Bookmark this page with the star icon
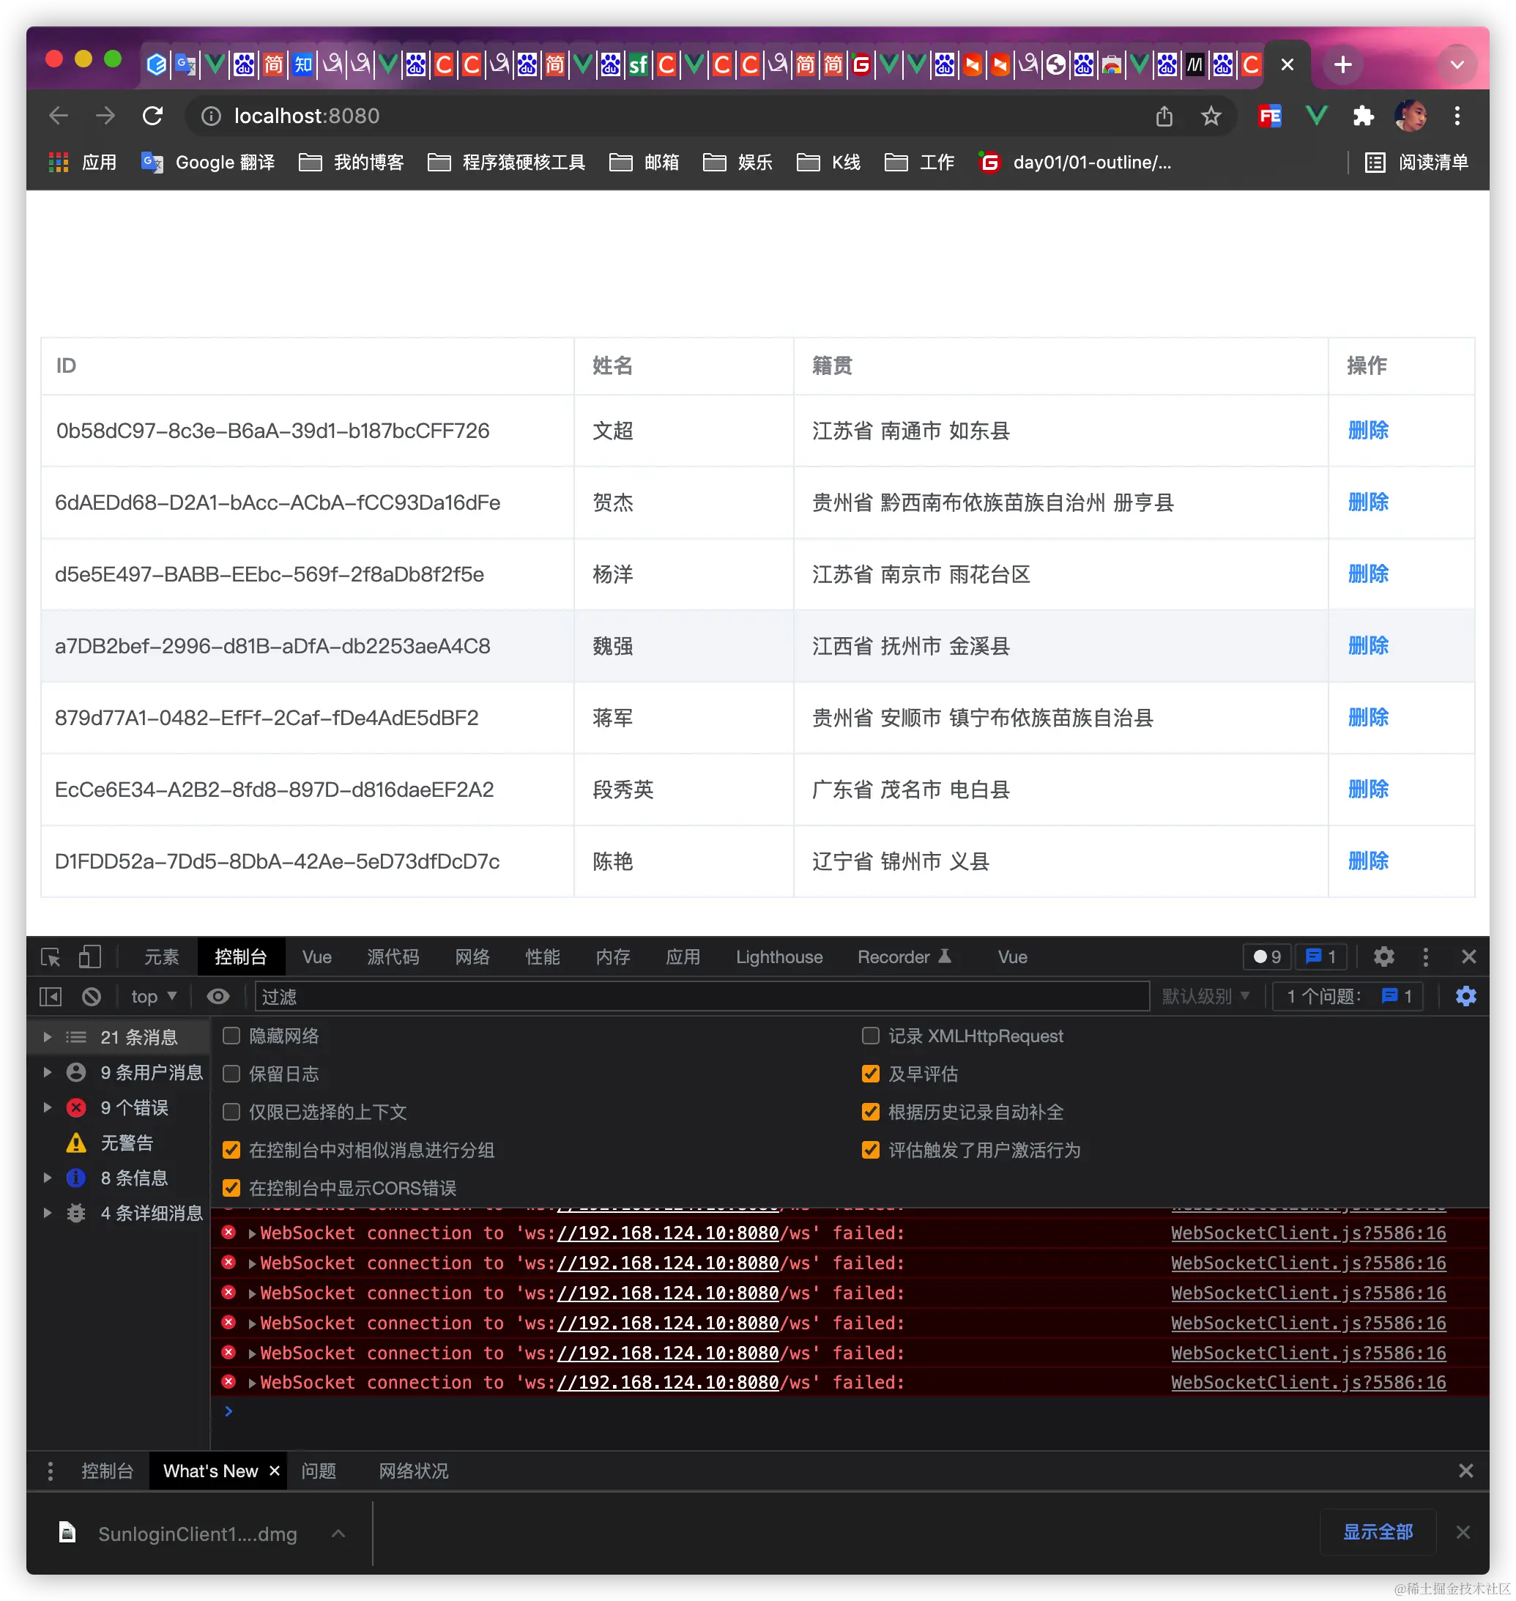Image resolution: width=1516 pixels, height=1601 pixels. (x=1211, y=116)
